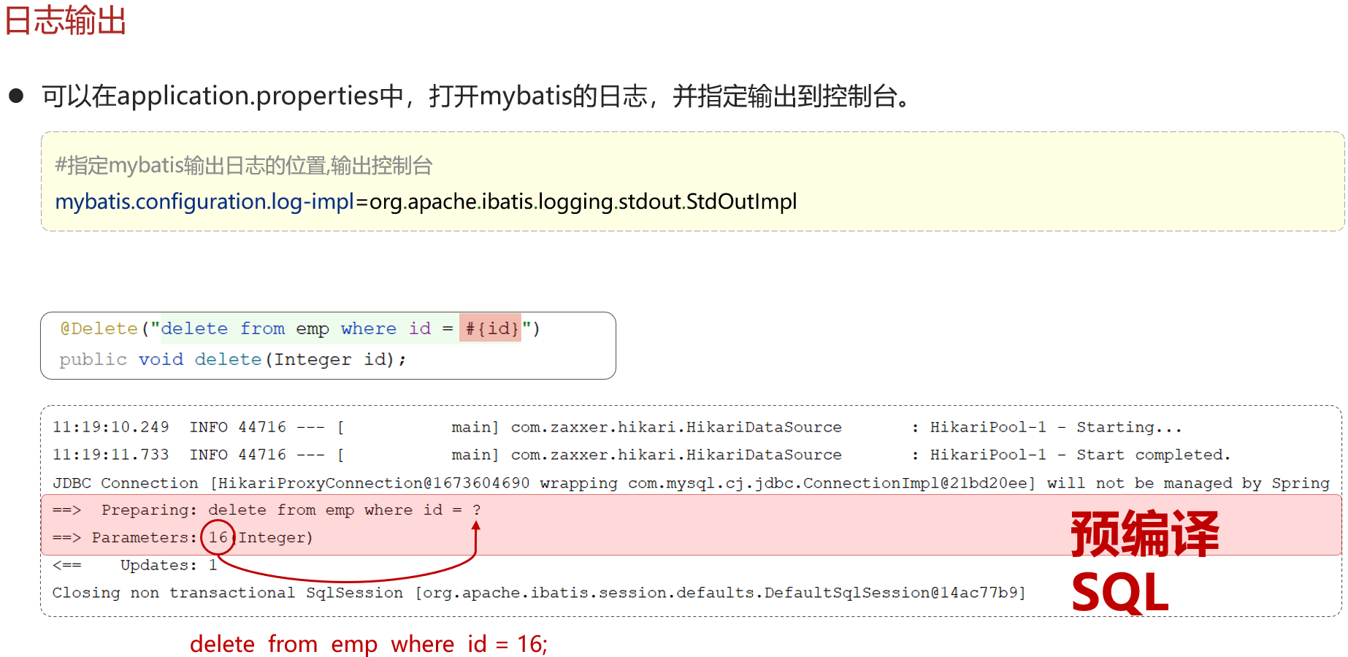Click the HikariPool-1 - Starting... log message
Viewport: 1348px width, 657px height.
click(1055, 427)
